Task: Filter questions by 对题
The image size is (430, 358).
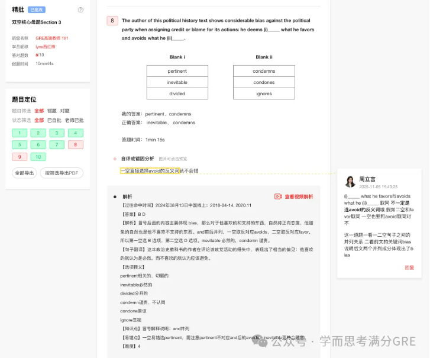Action: click(x=64, y=111)
